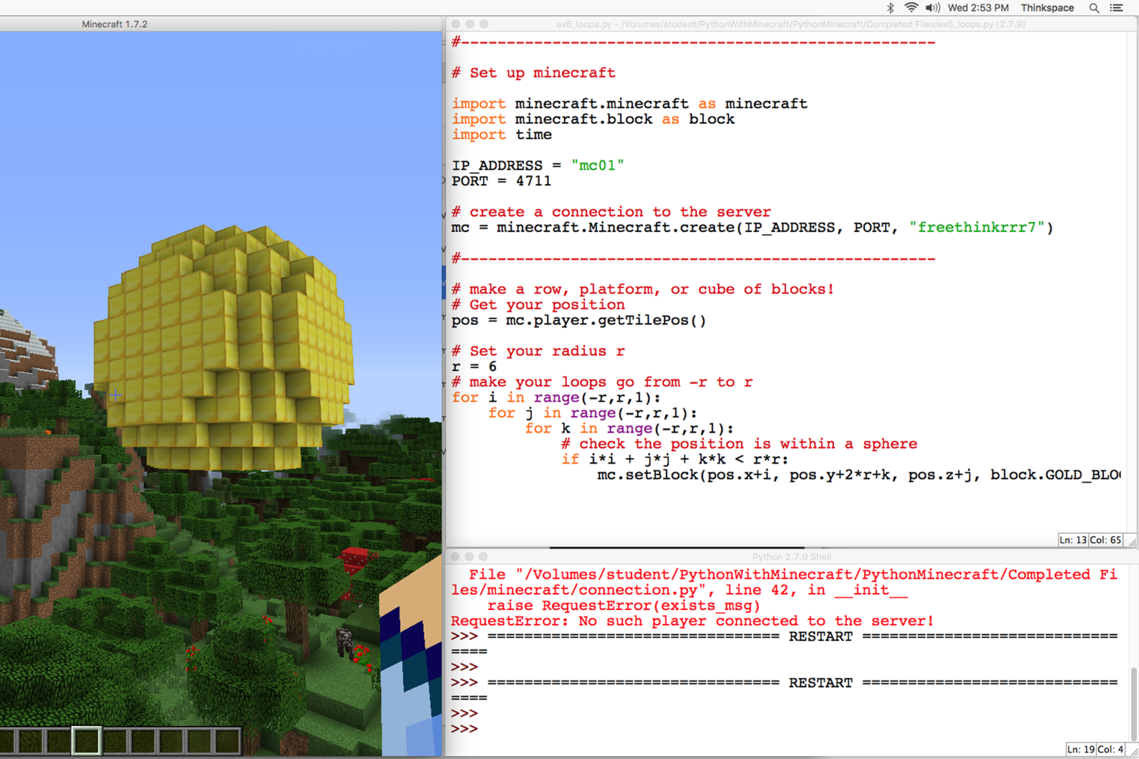Click the 'for k in range(-r,r,1):' line
Image resolution: width=1139 pixels, height=759 pixels.
[x=630, y=428]
